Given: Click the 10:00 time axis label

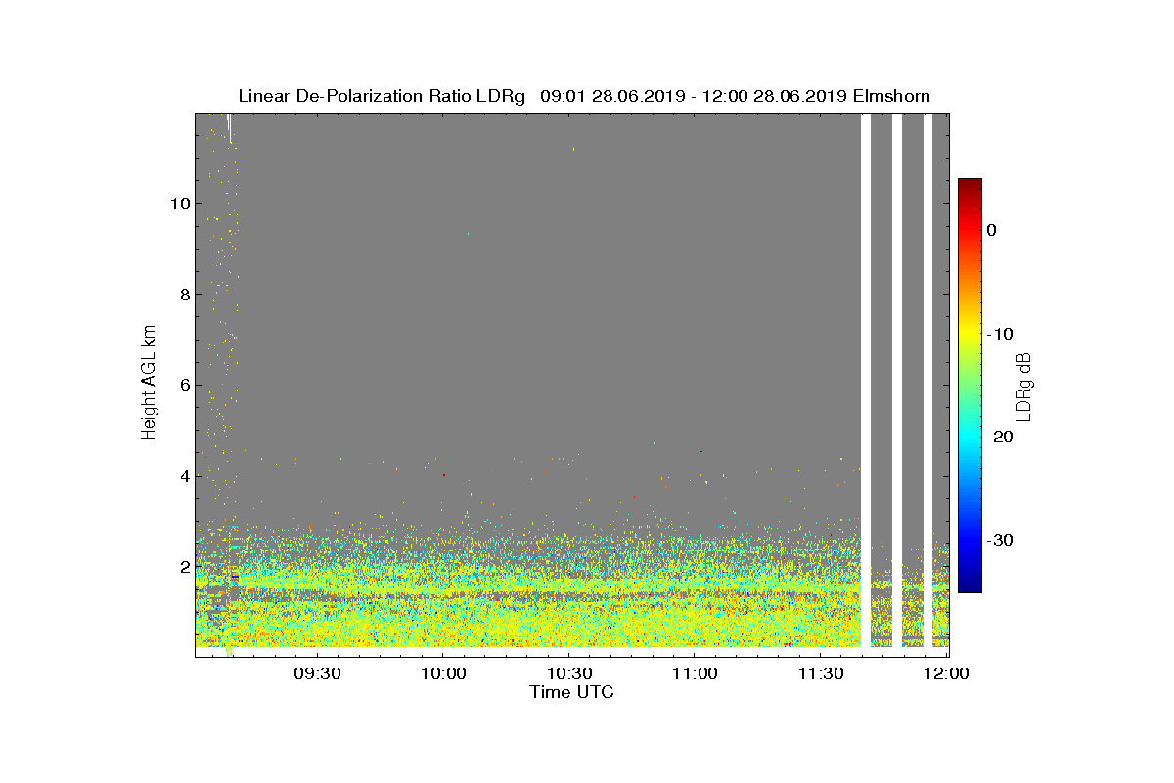Looking at the screenshot, I should pos(442,674).
